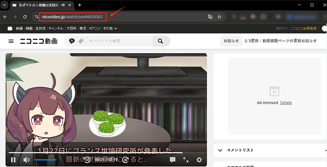Screen dimensions: 327x167
Task: Go back to the previous page
Action: [5, 17]
